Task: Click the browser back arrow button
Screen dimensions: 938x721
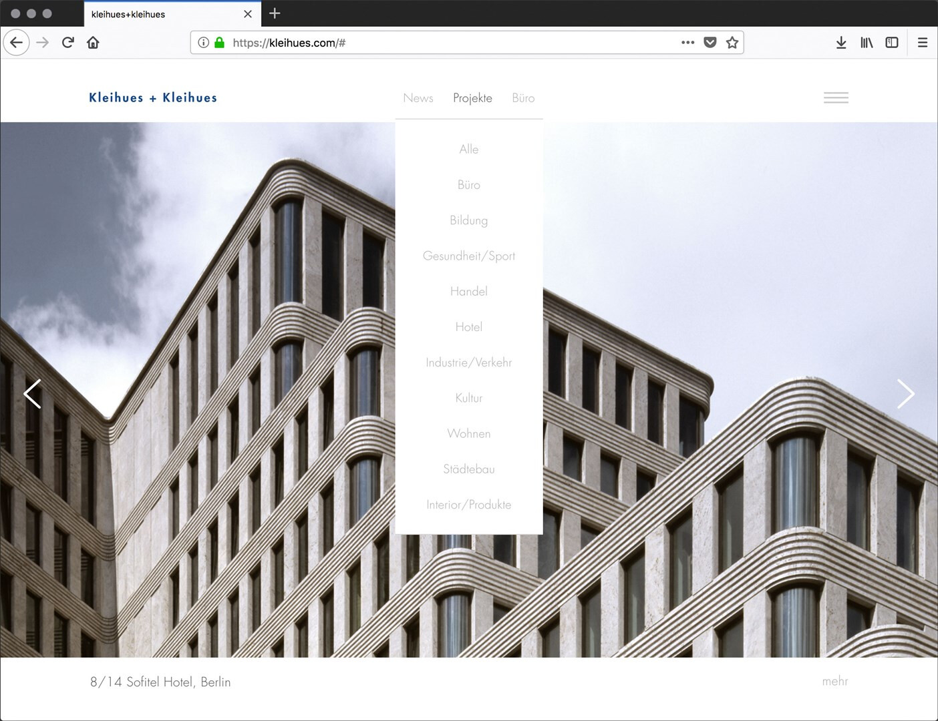Action: click(17, 43)
